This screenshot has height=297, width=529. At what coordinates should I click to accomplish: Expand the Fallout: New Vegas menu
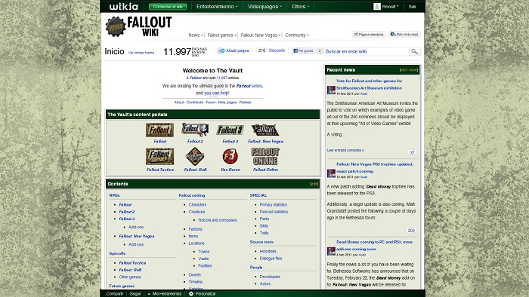[x=261, y=35]
